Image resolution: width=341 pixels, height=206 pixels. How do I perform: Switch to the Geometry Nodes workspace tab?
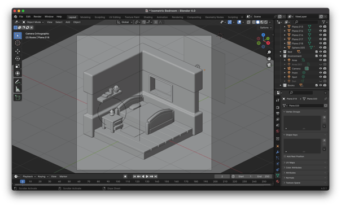pos(215,17)
